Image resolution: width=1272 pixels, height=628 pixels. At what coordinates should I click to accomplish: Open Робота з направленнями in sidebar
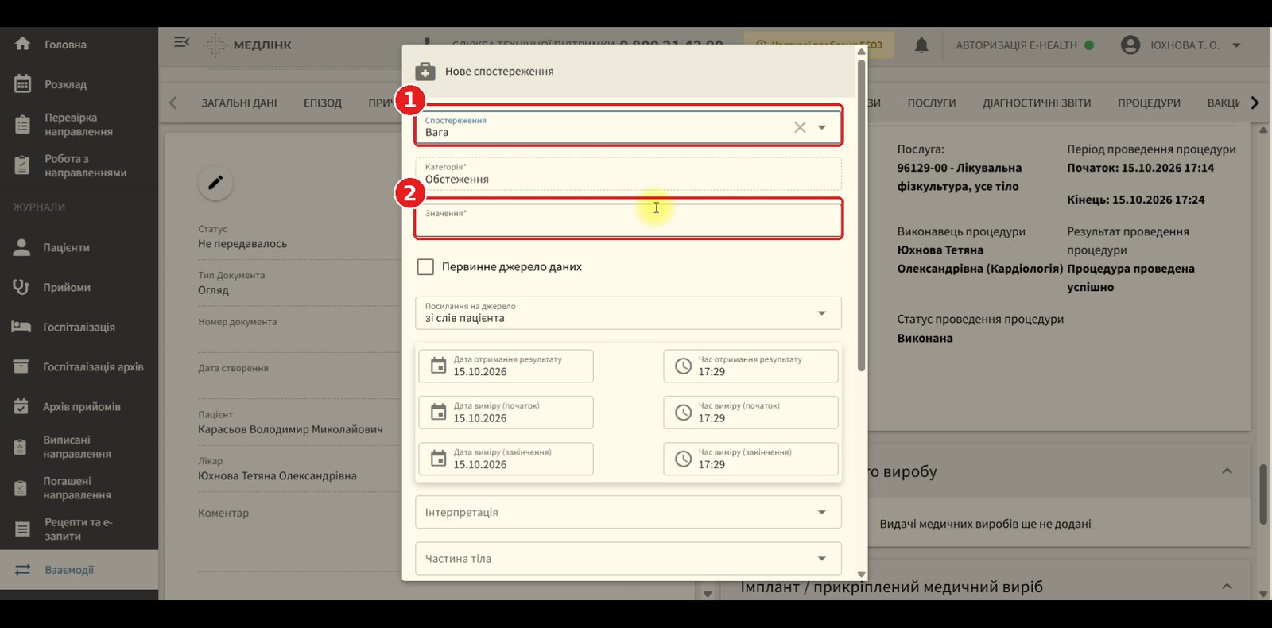coord(79,165)
